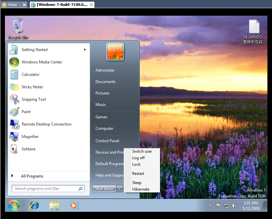Launch the Snipping Tool scissors icon

click(14, 99)
